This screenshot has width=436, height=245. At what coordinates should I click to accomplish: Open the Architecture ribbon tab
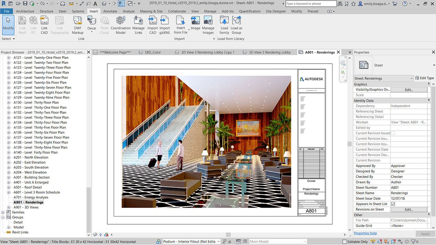click(25, 11)
